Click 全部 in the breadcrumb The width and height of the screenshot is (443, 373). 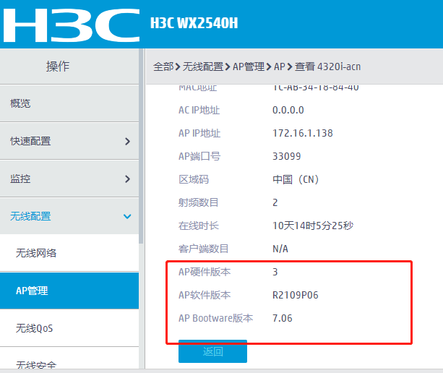pos(163,67)
